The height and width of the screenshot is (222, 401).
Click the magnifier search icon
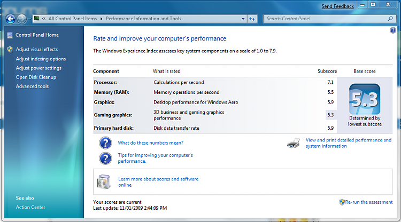pos(390,19)
